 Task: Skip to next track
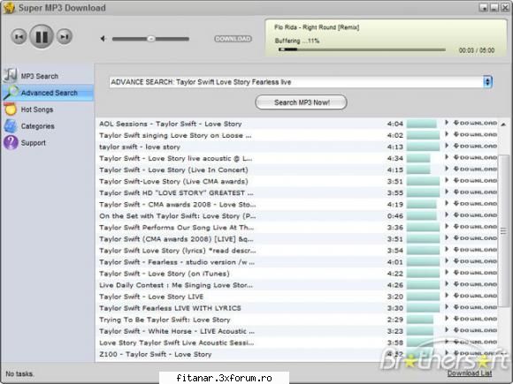64,36
